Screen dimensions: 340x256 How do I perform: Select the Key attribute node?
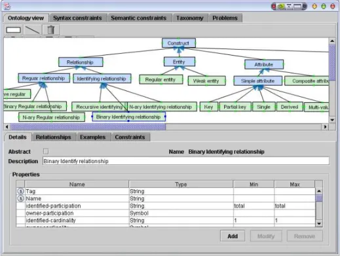click(x=209, y=107)
